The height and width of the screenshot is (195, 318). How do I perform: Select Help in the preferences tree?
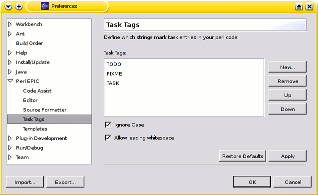(21, 53)
